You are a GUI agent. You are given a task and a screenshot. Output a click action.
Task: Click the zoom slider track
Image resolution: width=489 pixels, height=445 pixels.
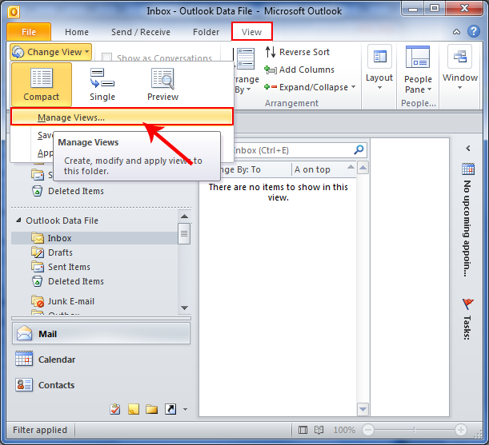414,430
